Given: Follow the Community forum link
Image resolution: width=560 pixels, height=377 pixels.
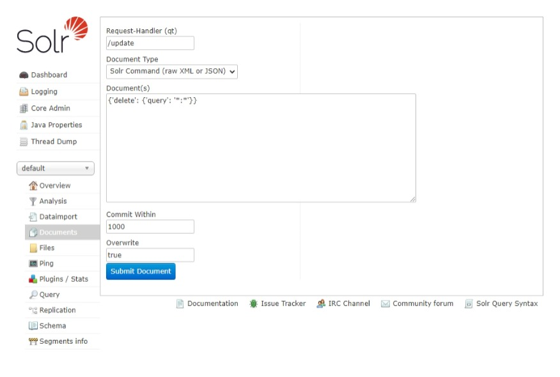Looking at the screenshot, I should 423,304.
